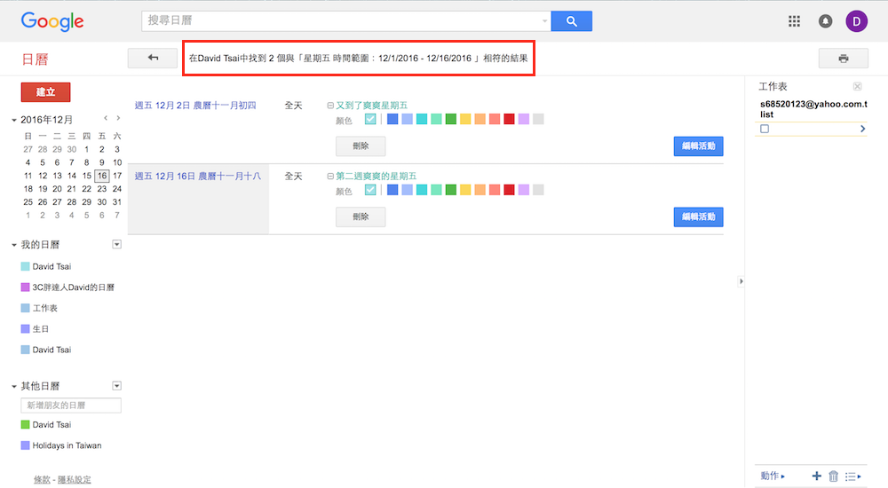Delete the task using the trash icon
The height and width of the screenshot is (488, 888).
coord(833,476)
